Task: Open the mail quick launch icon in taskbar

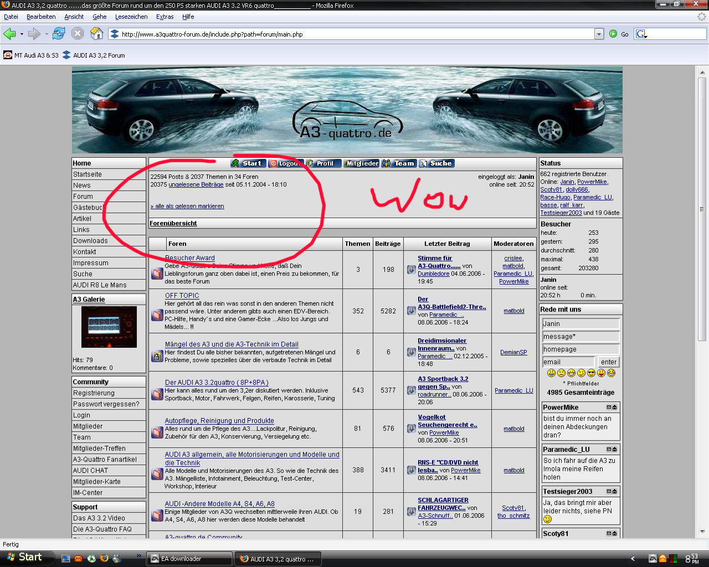Action: 79,559
